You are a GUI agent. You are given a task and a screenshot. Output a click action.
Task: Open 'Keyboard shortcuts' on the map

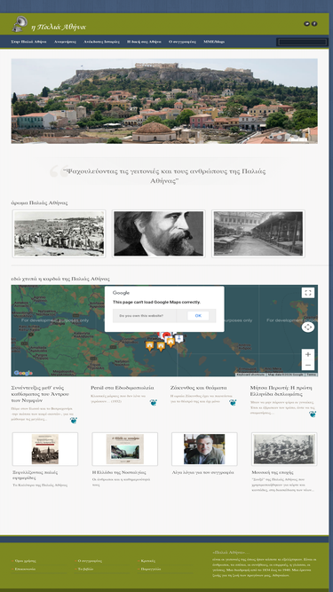click(x=250, y=375)
